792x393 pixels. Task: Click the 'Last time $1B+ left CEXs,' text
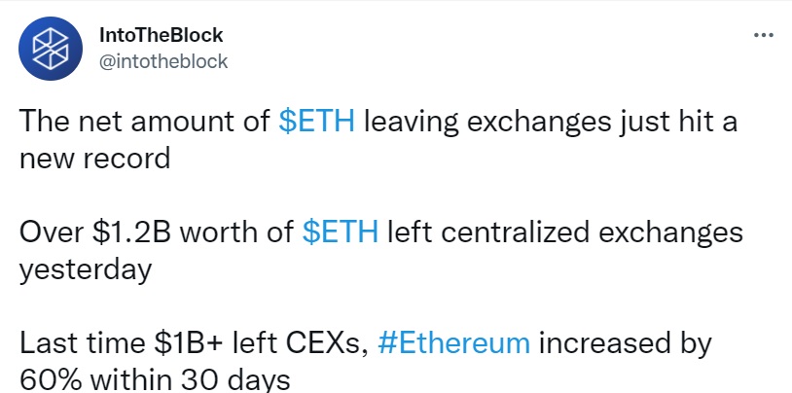click(x=194, y=342)
